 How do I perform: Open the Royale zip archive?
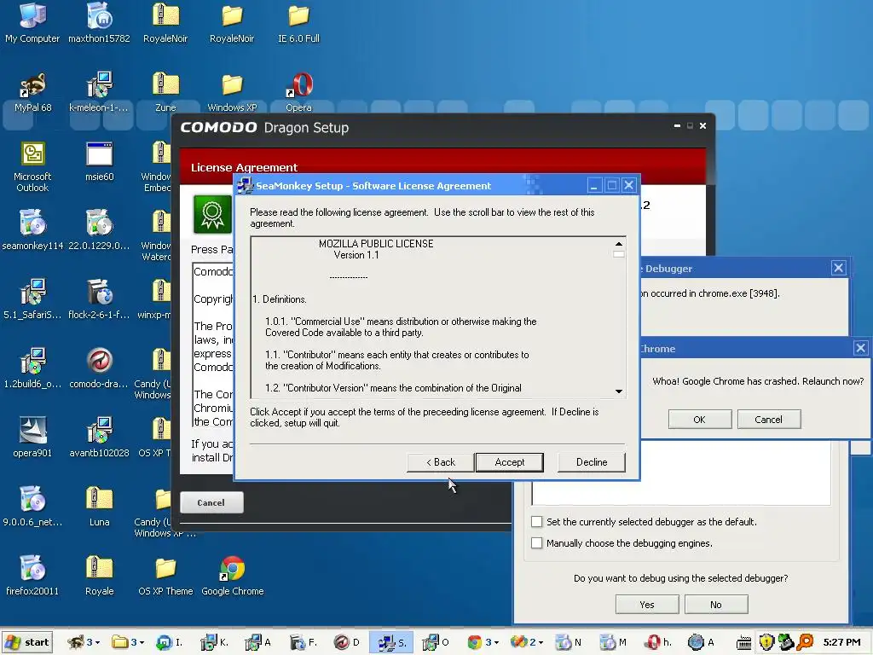(x=99, y=575)
